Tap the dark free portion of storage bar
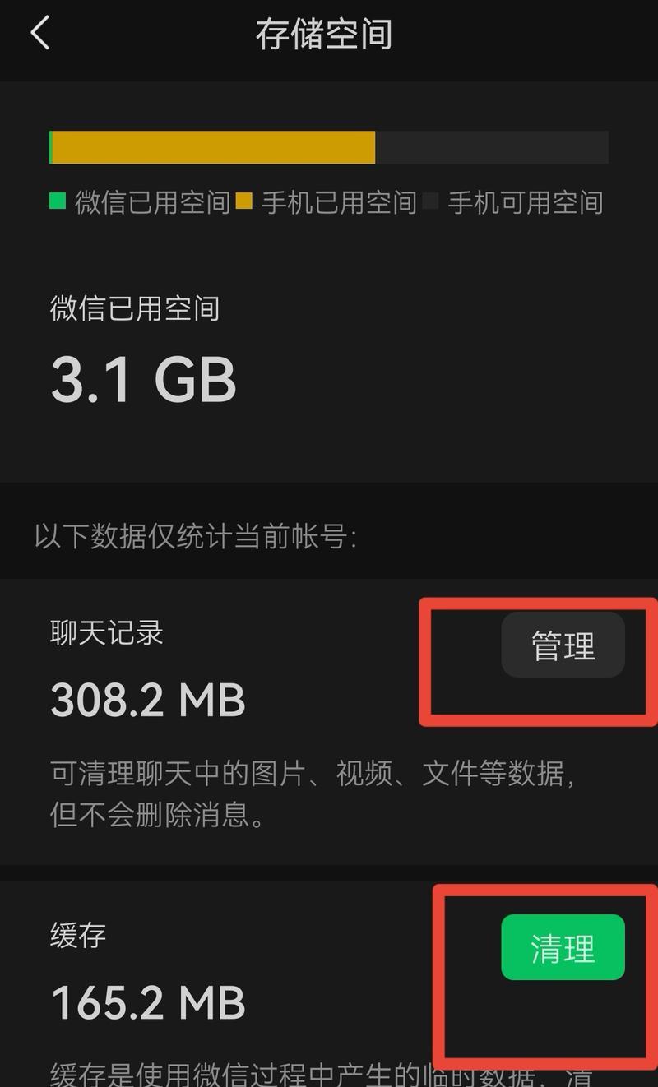The image size is (658, 1087). (x=492, y=147)
